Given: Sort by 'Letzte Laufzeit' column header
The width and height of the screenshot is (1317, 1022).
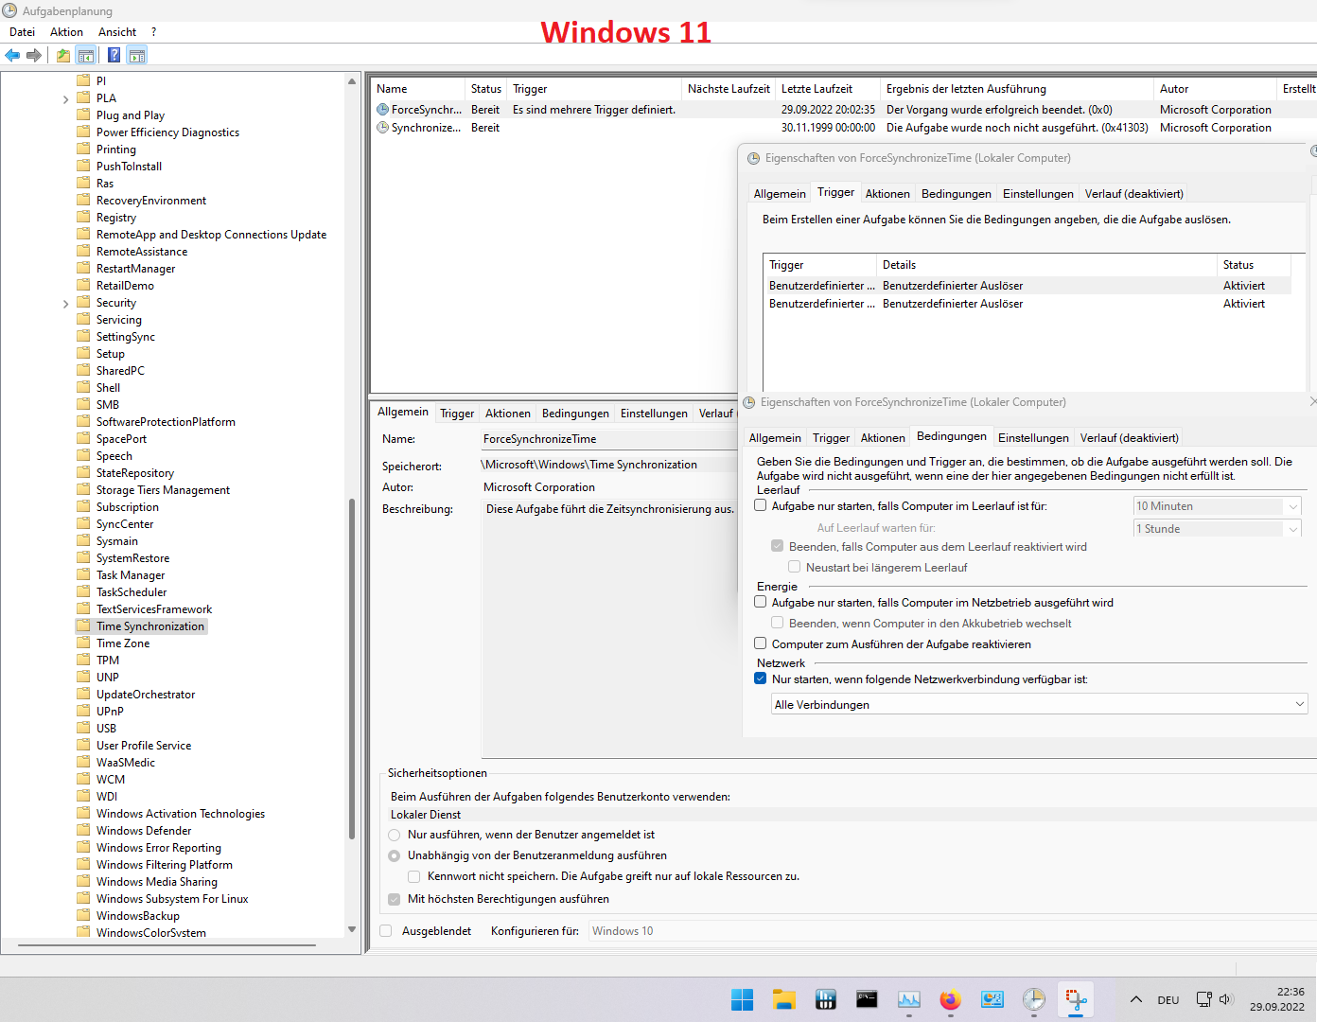Looking at the screenshot, I should [828, 89].
